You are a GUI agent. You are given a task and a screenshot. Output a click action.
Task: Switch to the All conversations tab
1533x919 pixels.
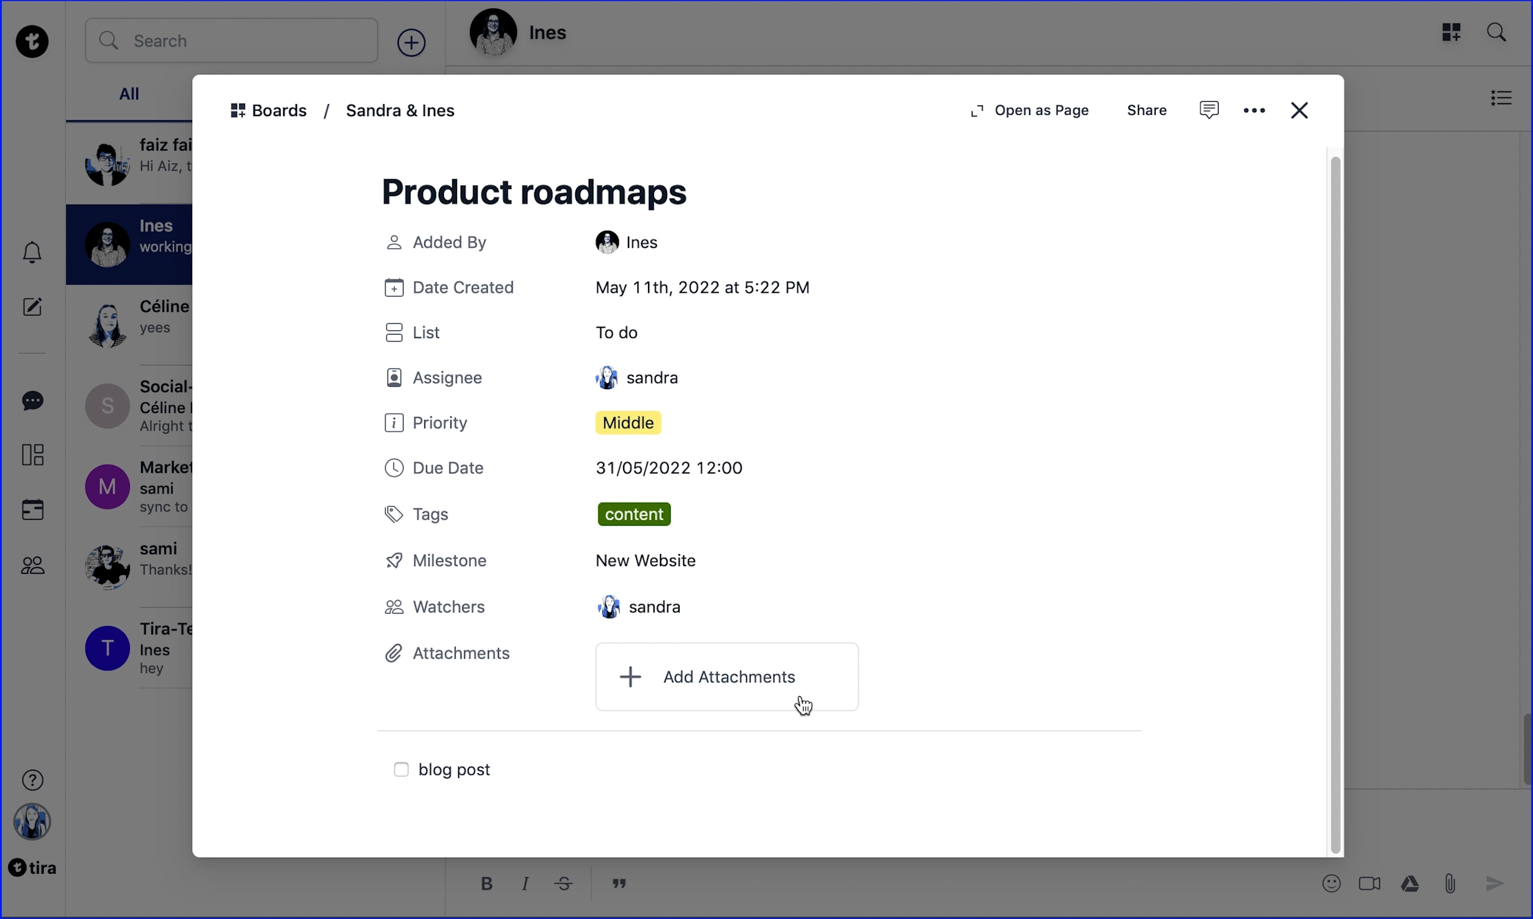[x=129, y=93]
